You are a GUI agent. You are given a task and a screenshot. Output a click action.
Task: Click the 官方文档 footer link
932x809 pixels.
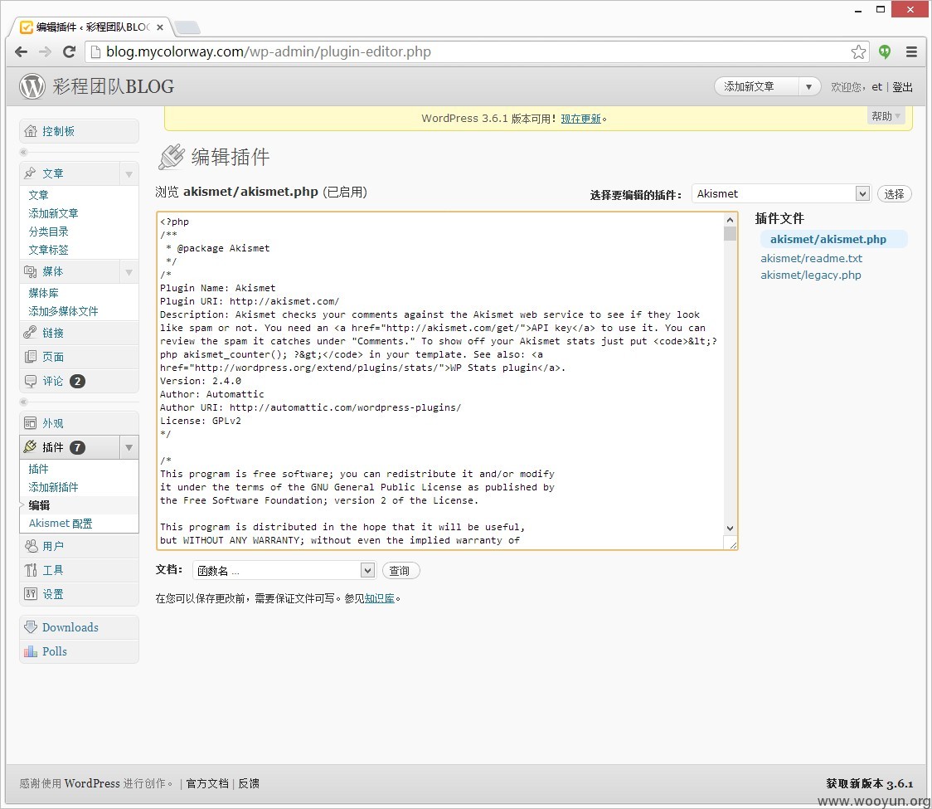click(206, 783)
